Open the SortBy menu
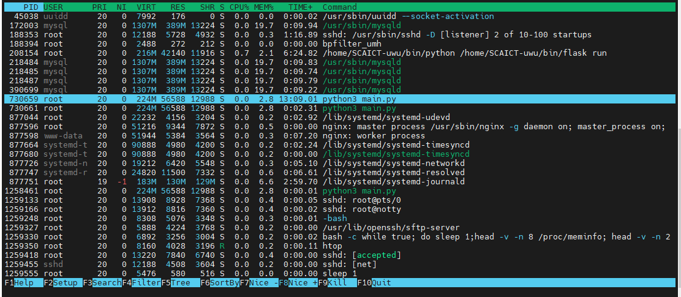 tap(224, 283)
